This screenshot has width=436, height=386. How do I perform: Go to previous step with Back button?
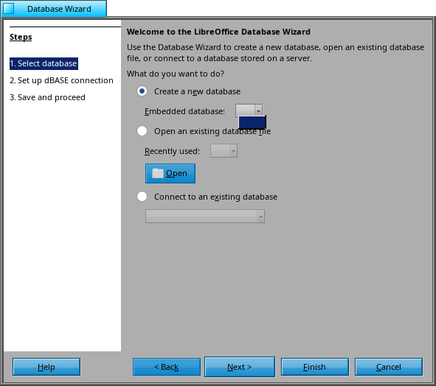(x=167, y=367)
